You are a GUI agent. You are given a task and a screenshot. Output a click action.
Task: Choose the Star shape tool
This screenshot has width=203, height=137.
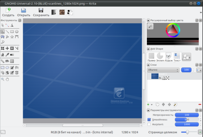pos(12,37)
